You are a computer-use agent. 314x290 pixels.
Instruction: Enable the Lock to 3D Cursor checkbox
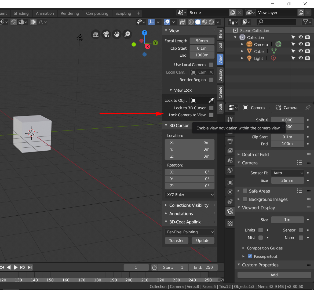pos(211,108)
